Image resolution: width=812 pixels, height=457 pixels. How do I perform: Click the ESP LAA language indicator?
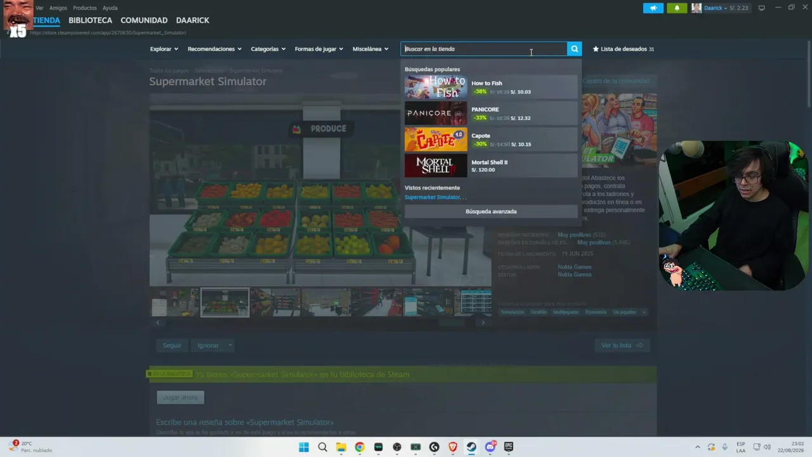click(741, 447)
